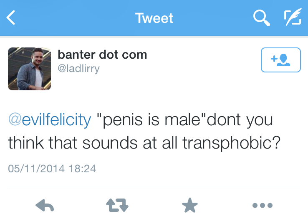This screenshot has width=308, height=221.
Task: Compose a new tweet via quill icon
Action: tap(293, 18)
